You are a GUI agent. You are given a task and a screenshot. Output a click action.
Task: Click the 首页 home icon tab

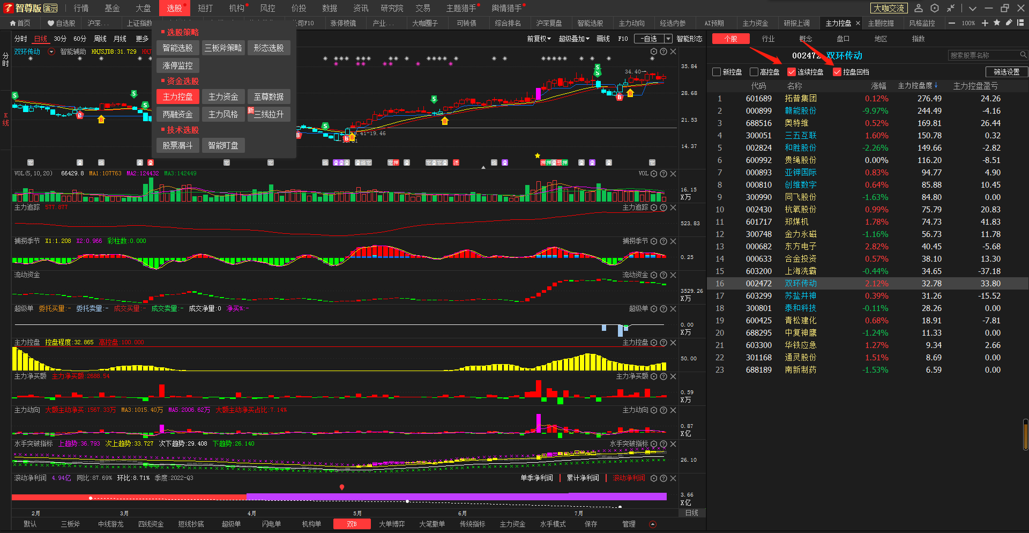click(13, 23)
